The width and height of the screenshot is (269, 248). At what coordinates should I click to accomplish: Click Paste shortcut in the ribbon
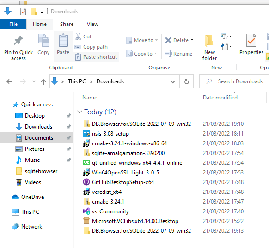(96, 57)
